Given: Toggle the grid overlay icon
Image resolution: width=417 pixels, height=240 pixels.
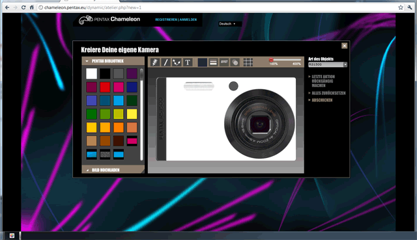Looking at the screenshot, I should tap(248, 62).
